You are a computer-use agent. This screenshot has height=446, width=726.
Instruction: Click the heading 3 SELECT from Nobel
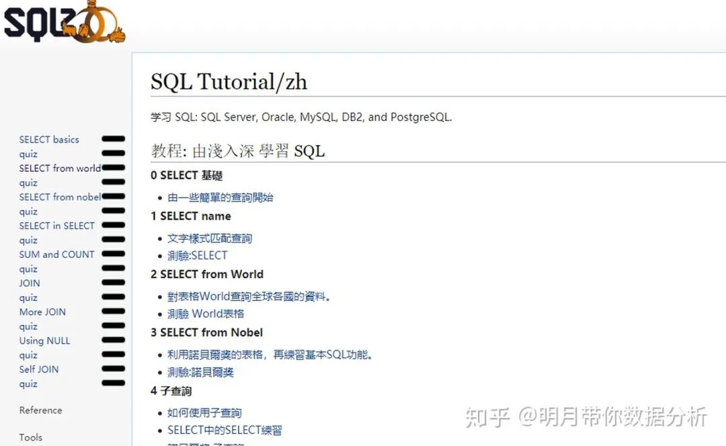(206, 332)
